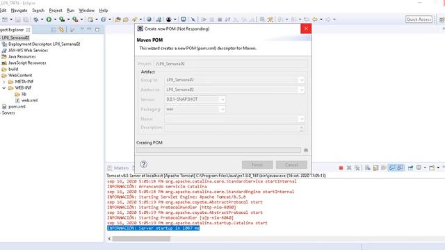Viewport: 445px width, 250px height.
Task: Click the Forward navigation arrow icon
Action: point(327,19)
